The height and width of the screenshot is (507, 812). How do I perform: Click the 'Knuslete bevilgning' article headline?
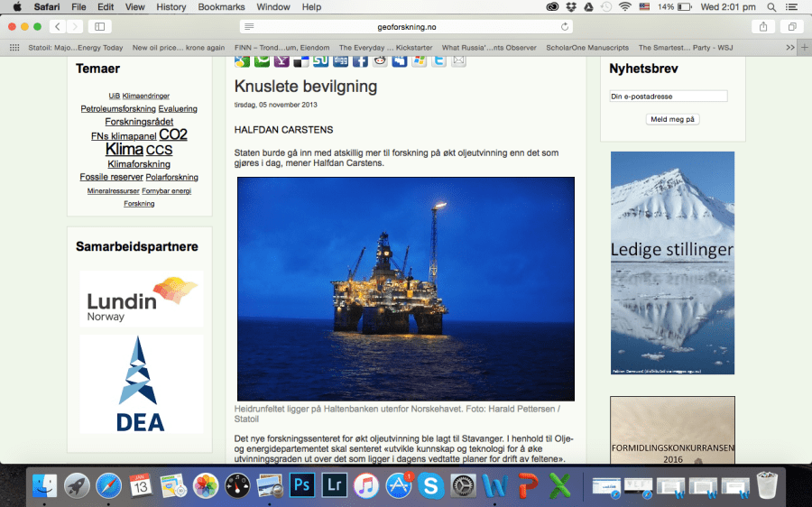point(306,87)
